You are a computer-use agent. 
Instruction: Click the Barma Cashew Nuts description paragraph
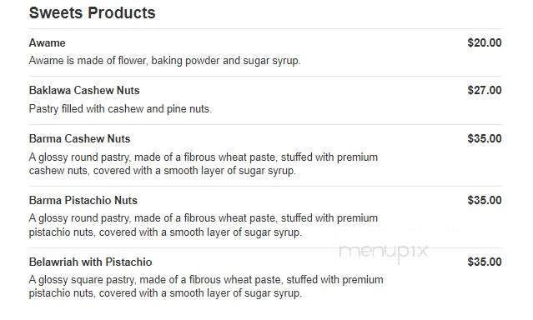coord(204,163)
